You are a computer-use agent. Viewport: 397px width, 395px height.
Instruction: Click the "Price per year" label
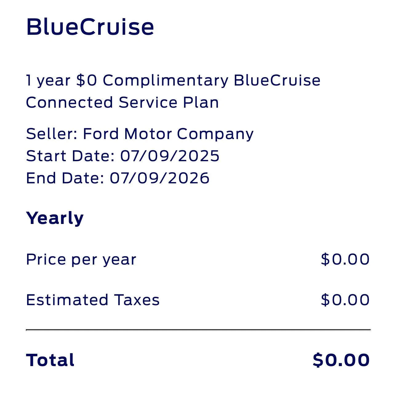tap(81, 260)
